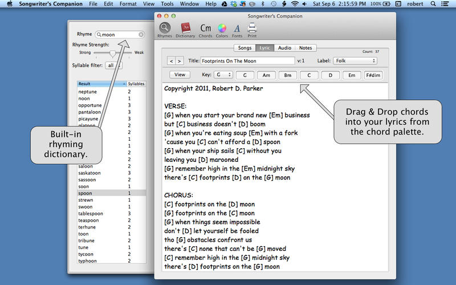The width and height of the screenshot is (456, 285).
Task: Go to next song arrow button
Action: click(x=180, y=61)
